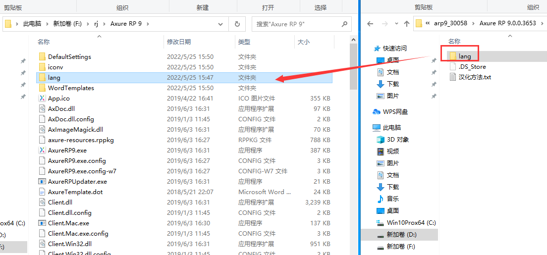Select the iconv folder icon

42,67
